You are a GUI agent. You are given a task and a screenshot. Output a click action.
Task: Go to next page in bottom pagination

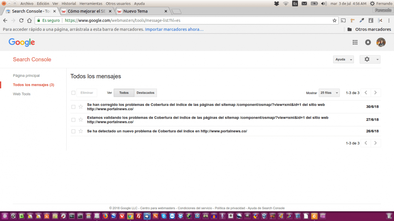pyautogui.click(x=376, y=143)
